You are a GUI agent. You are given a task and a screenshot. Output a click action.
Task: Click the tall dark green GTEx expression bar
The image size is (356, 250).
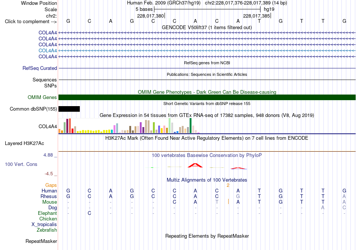[190, 126]
